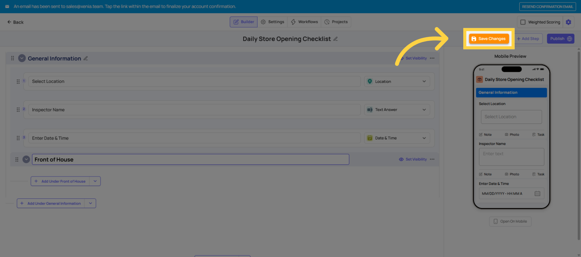Screen dimensions: 581x257
Task: Click Enter text field in mobile preview
Action: tap(511, 157)
